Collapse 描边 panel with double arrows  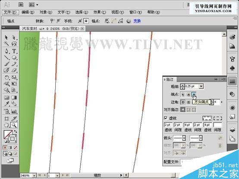[x=216, y=79]
